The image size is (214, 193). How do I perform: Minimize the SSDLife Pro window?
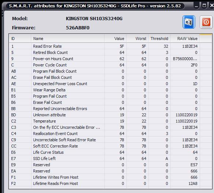point(196,6)
